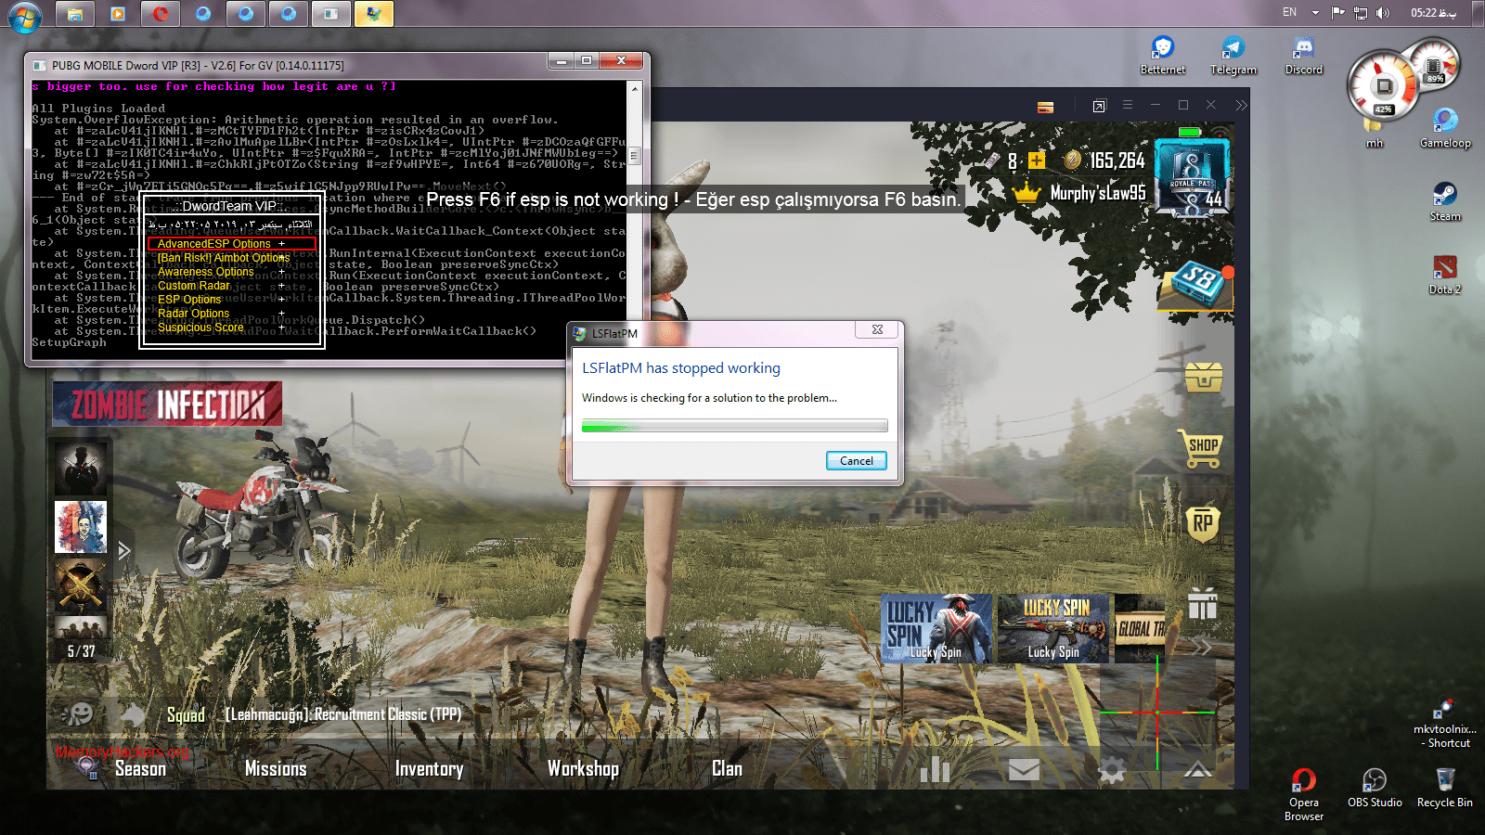The image size is (1485, 835).
Task: Open the Zombie Infection mode banner
Action: point(167,404)
